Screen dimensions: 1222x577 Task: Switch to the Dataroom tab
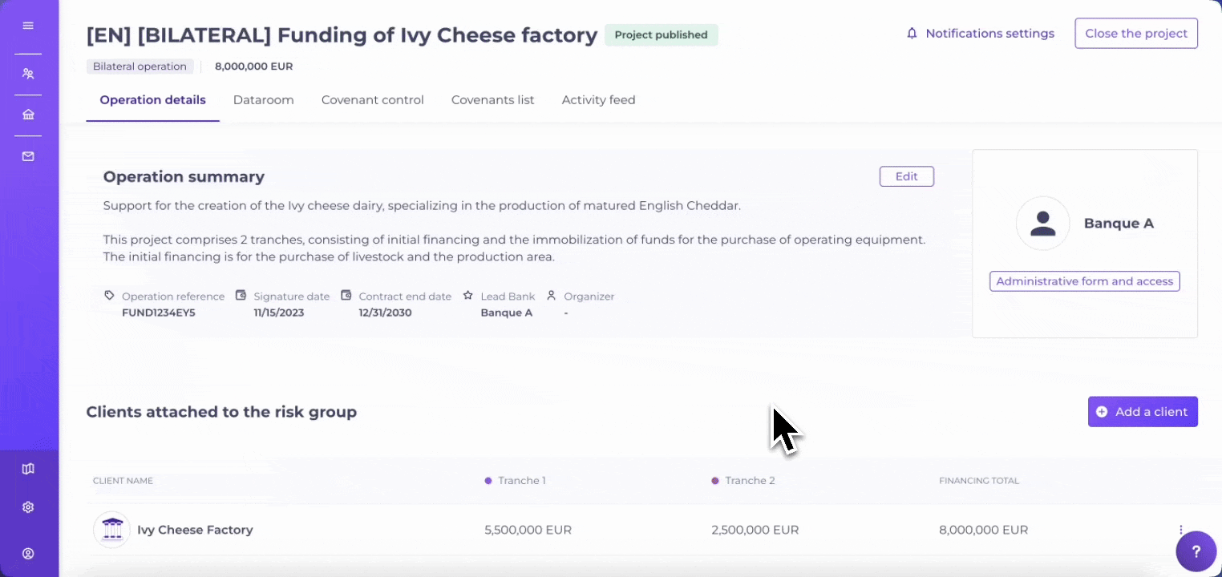point(263,100)
